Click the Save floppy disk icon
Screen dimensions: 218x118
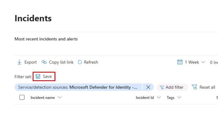(x=38, y=77)
